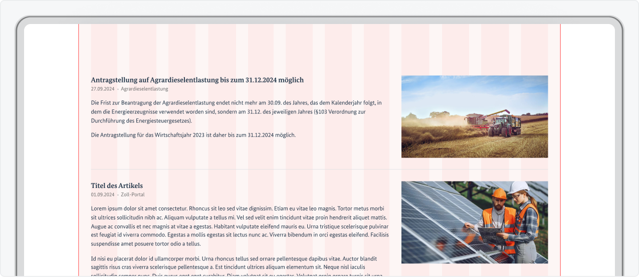Click the 'Titel des Artikels' headline
Viewport: 639px width, 277px height.
tap(117, 186)
